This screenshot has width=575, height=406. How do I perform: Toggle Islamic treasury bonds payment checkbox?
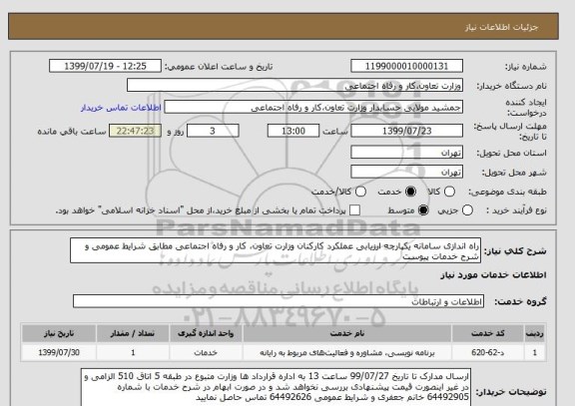tap(354, 210)
